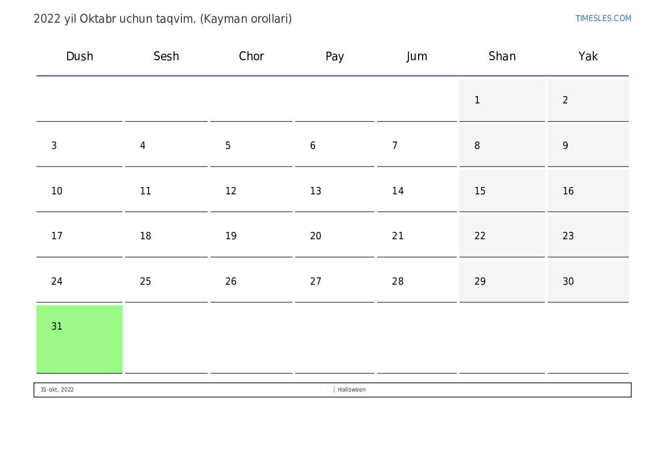Click day 18 in the calendar

pyautogui.click(x=166, y=236)
